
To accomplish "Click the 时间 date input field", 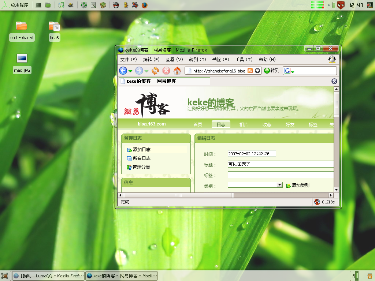I will 252,154.
